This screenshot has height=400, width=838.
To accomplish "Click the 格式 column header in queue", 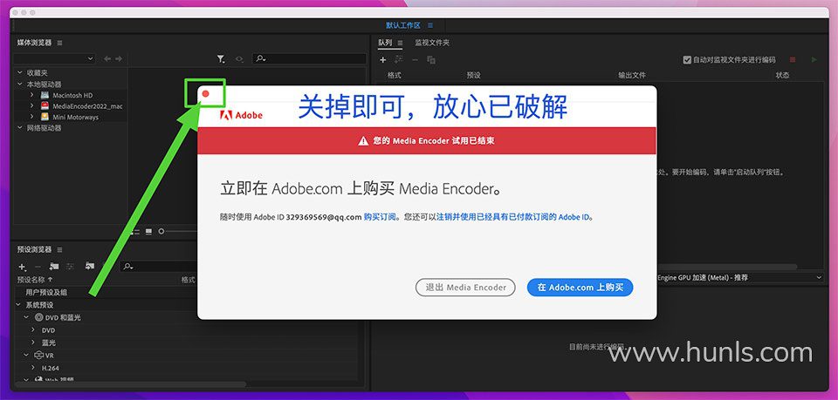I will tap(395, 75).
